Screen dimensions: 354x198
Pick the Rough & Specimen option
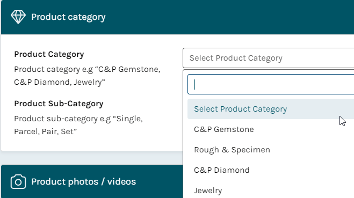271,150
